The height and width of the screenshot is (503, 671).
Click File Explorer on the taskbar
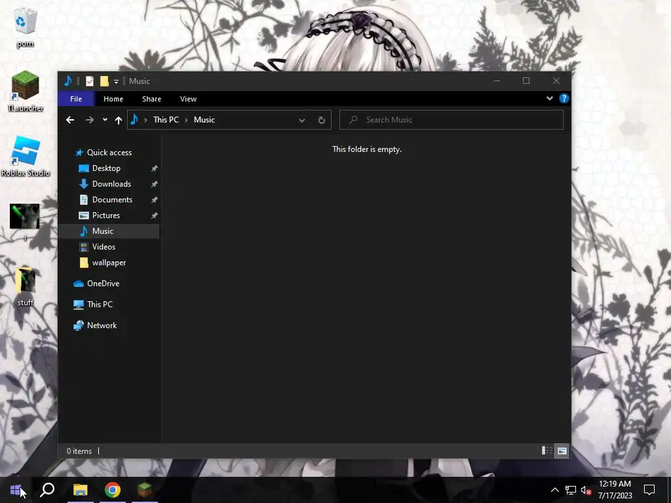coord(81,490)
